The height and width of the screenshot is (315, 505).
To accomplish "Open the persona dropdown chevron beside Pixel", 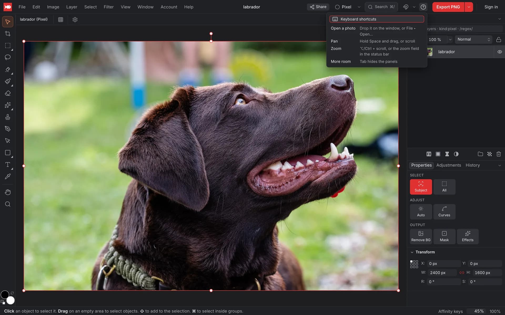I will [x=359, y=7].
